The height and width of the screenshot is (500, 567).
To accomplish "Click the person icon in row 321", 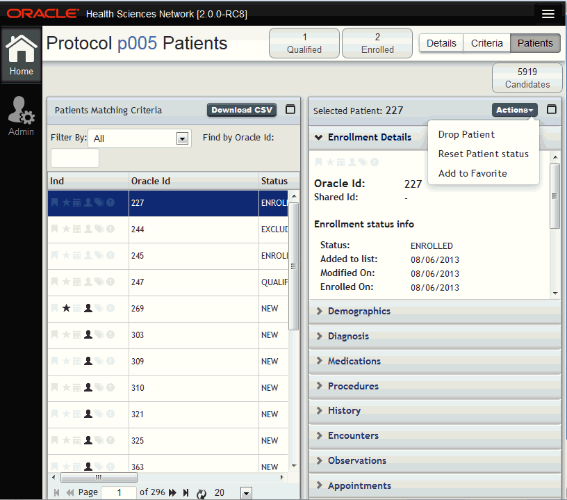I will pyautogui.click(x=88, y=414).
